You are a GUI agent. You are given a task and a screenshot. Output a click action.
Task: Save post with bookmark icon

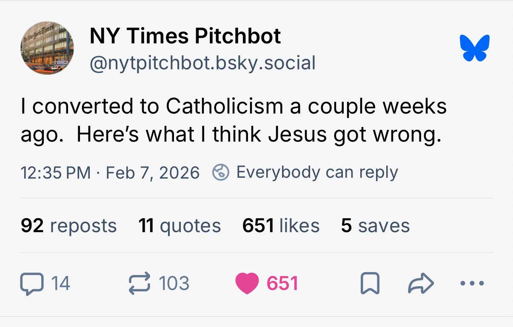[x=370, y=284]
